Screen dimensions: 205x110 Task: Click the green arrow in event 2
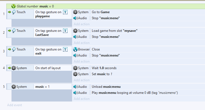tap(9, 31)
